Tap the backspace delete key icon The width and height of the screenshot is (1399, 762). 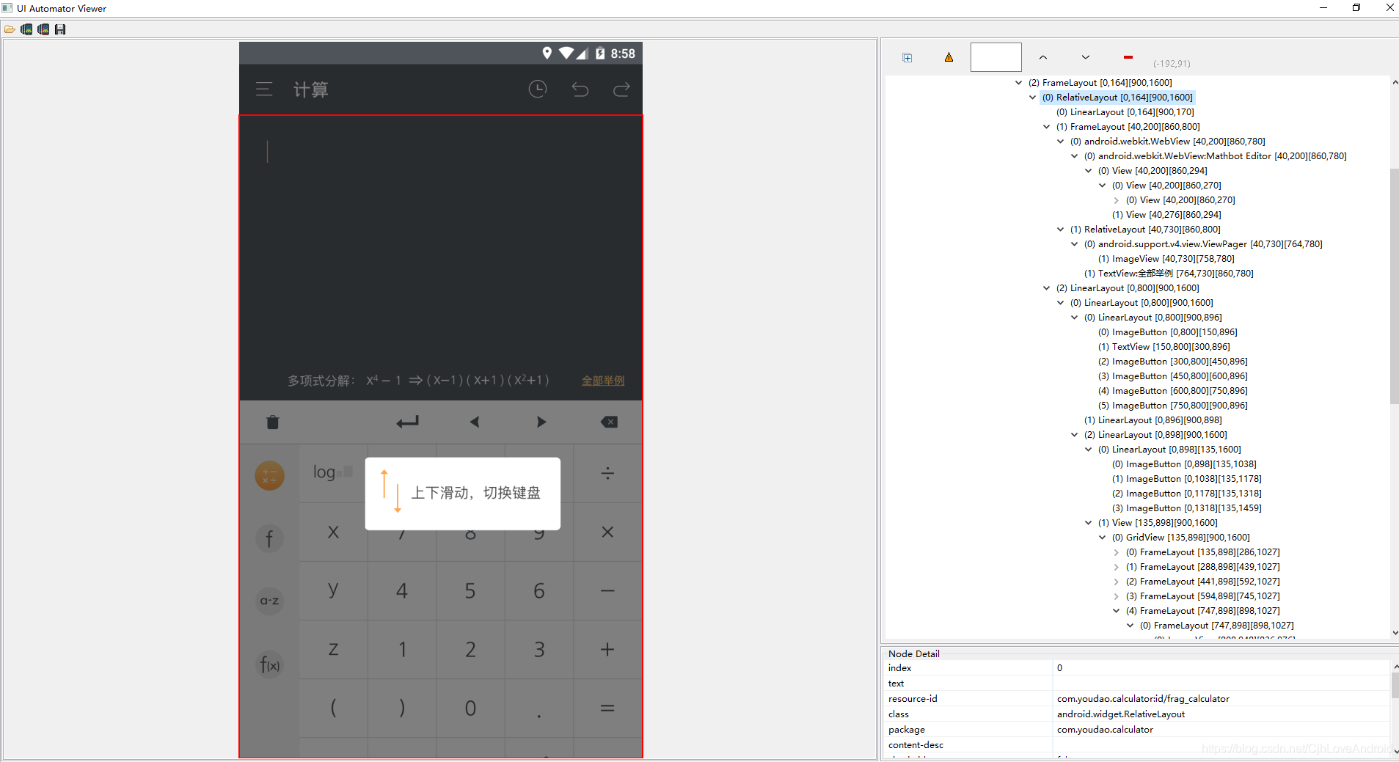609,422
